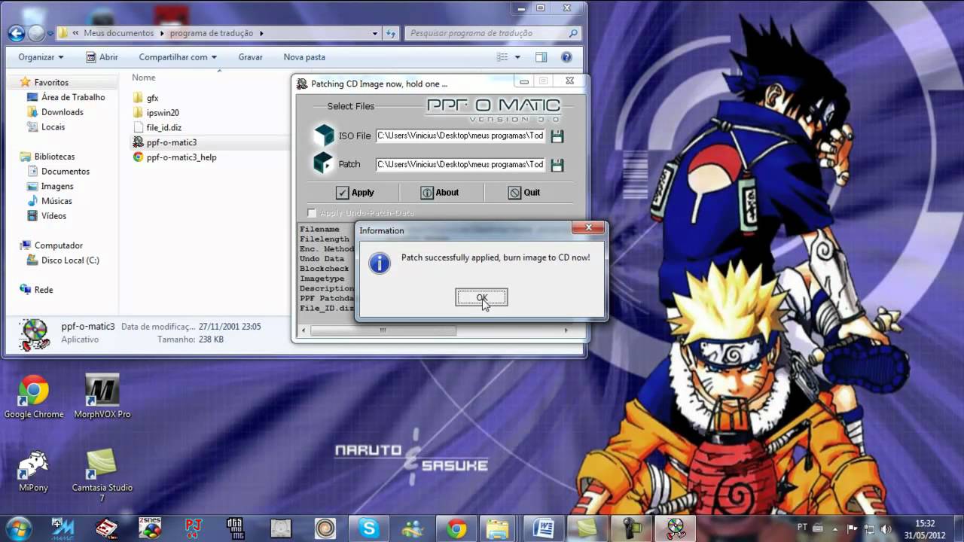964x542 pixels.
Task: Open the Imagens library
Action: (x=57, y=186)
